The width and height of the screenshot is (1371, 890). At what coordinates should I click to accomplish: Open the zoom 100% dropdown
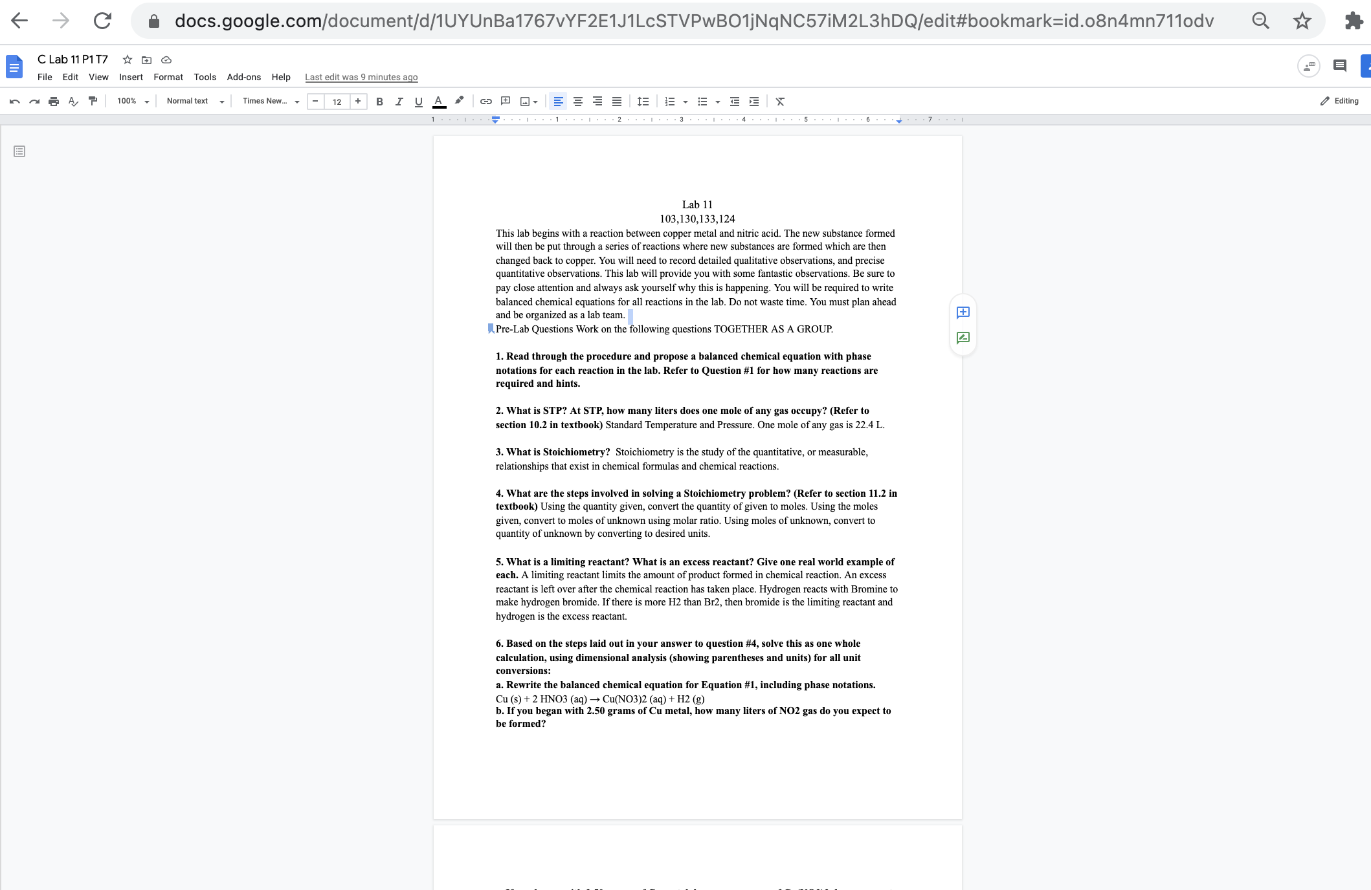click(x=133, y=102)
